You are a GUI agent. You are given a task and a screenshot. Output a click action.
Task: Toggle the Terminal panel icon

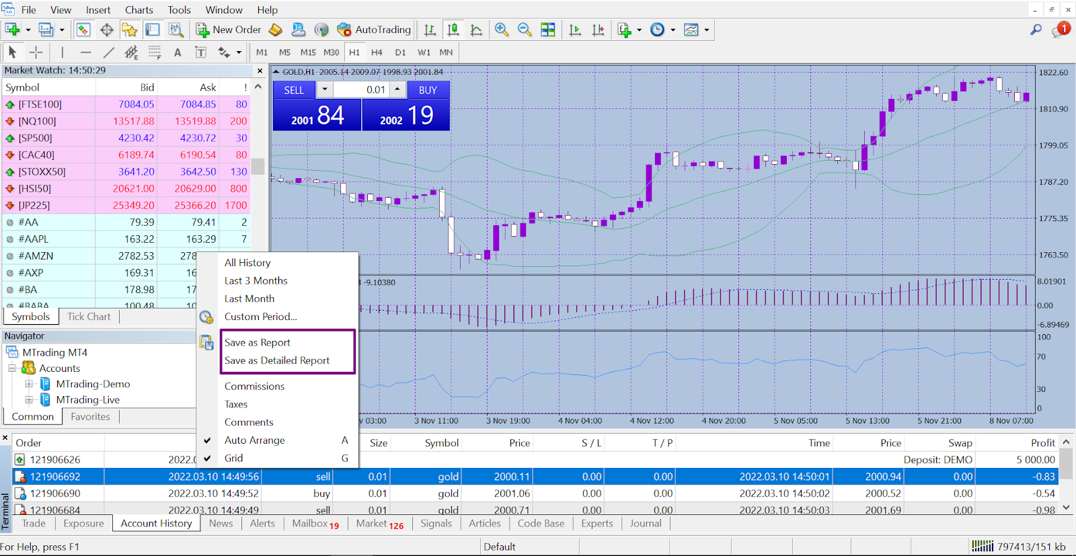click(153, 30)
